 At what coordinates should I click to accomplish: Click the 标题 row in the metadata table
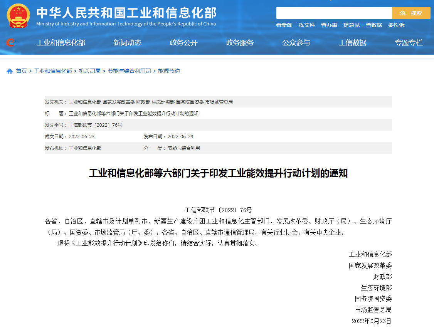pyautogui.click(x=219, y=114)
